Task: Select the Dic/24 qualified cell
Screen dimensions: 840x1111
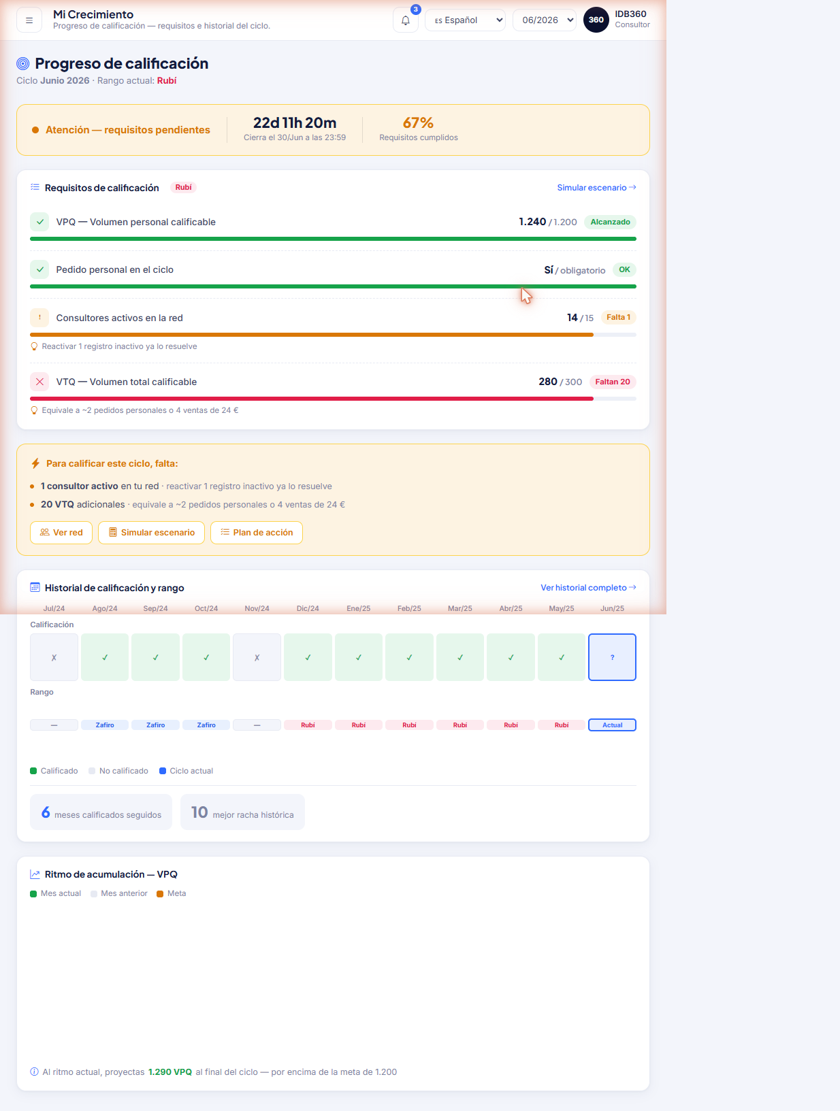Action: 308,657
